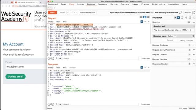Click the request search field
This screenshot has width=196, height=110.
pos(101,58)
